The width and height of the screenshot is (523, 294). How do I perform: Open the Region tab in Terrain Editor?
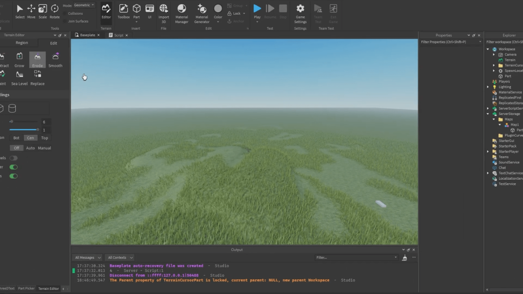click(21, 43)
